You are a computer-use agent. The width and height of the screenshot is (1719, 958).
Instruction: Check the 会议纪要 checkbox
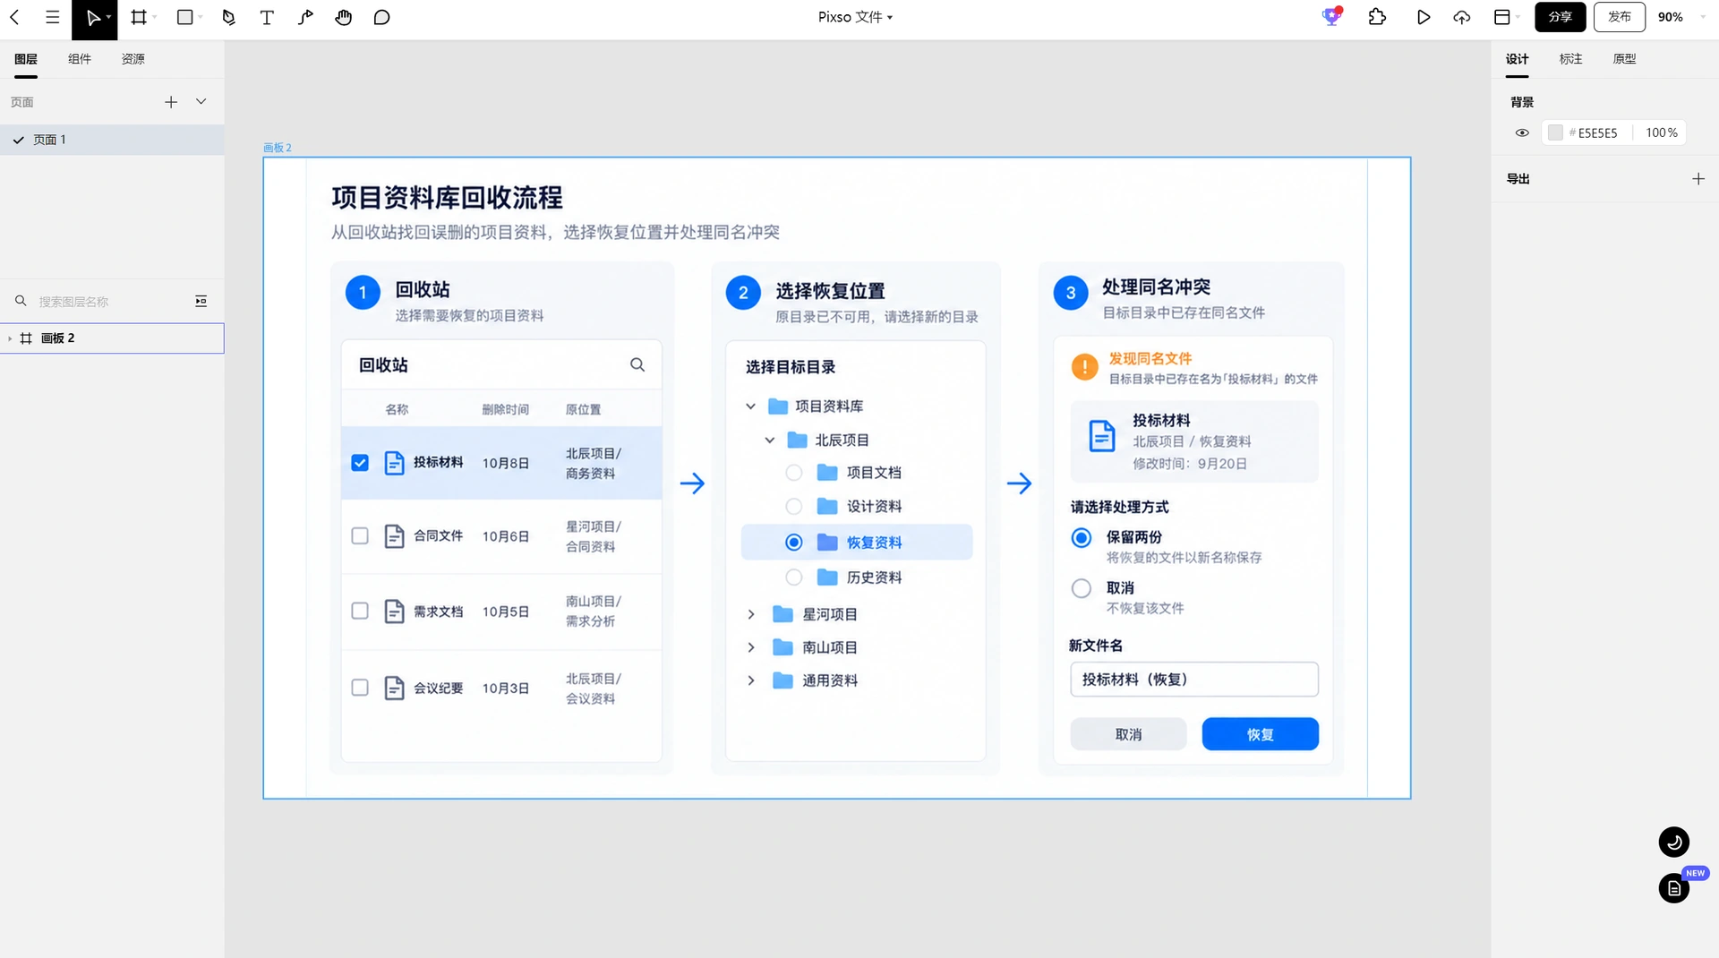pyautogui.click(x=360, y=688)
